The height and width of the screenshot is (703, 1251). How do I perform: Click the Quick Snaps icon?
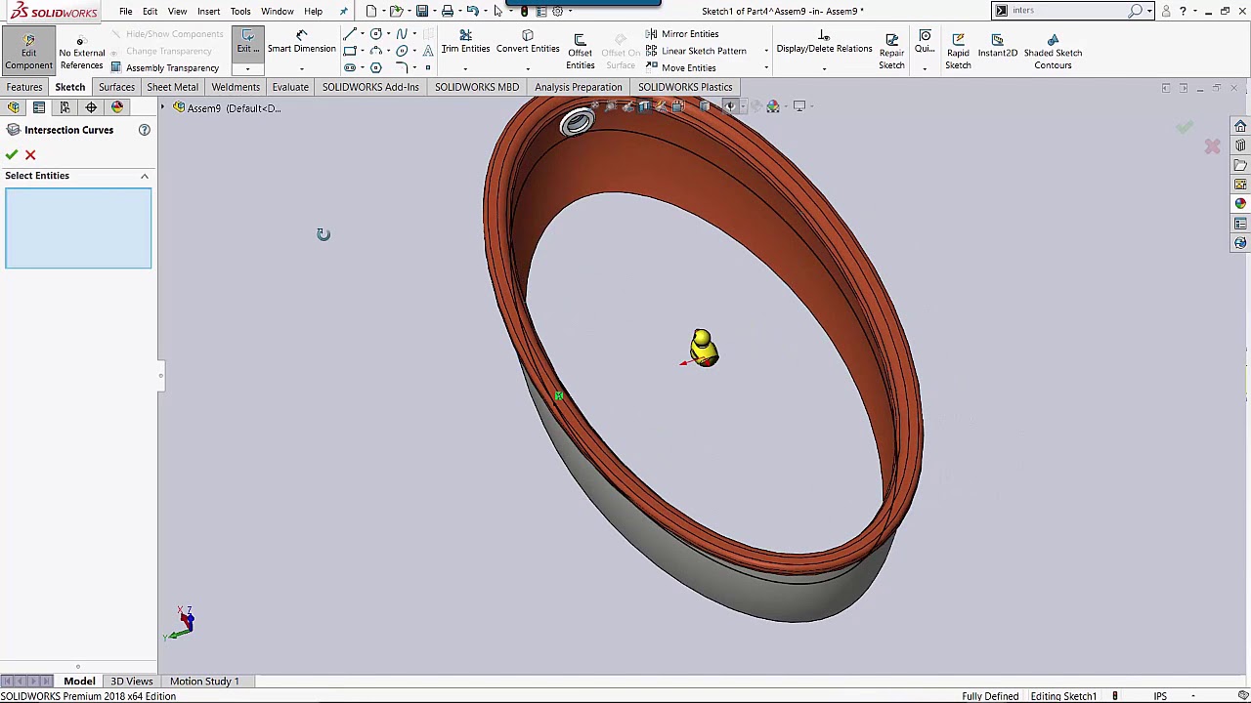pyautogui.click(x=925, y=36)
